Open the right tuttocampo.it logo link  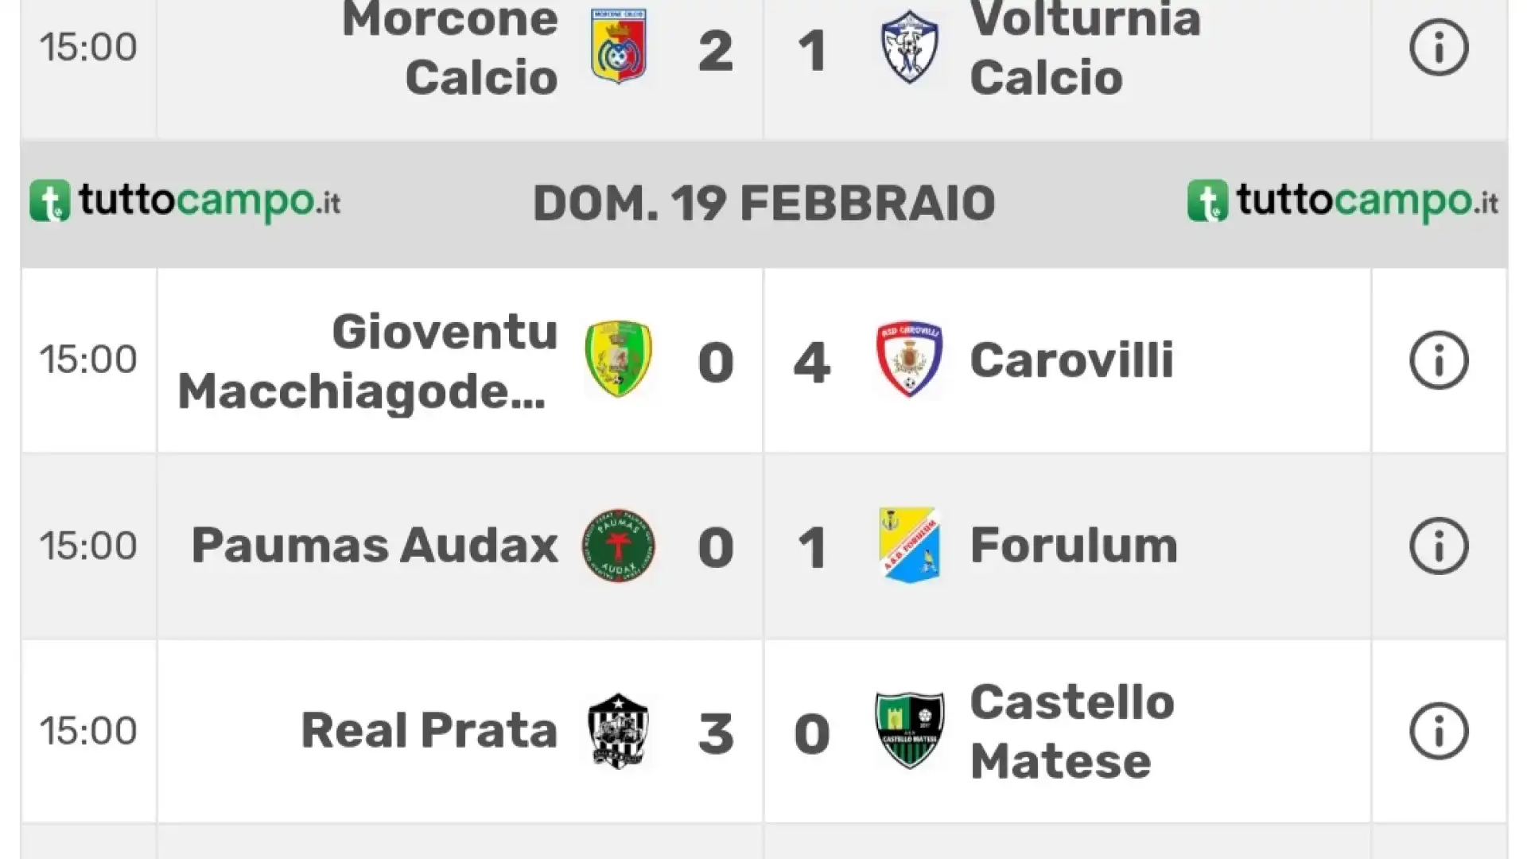coord(1342,201)
